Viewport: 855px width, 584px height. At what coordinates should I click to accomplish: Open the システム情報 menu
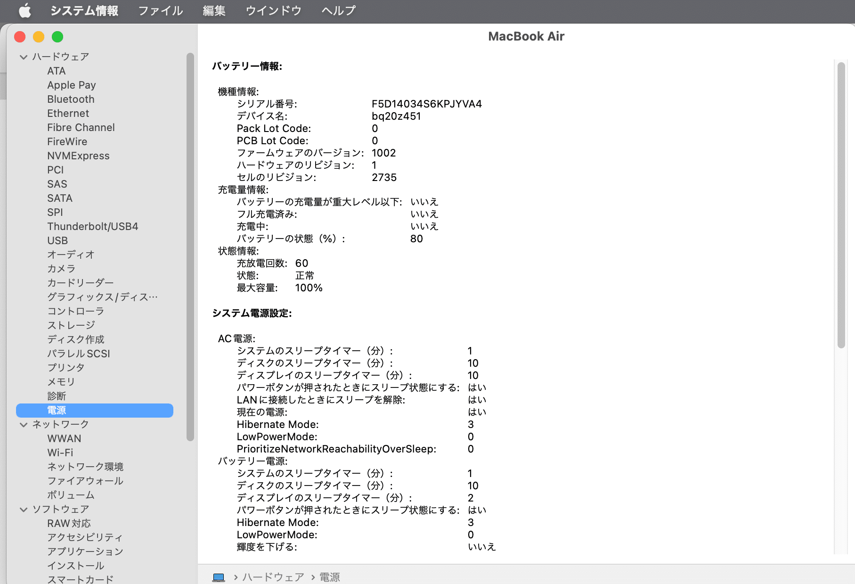(x=84, y=10)
